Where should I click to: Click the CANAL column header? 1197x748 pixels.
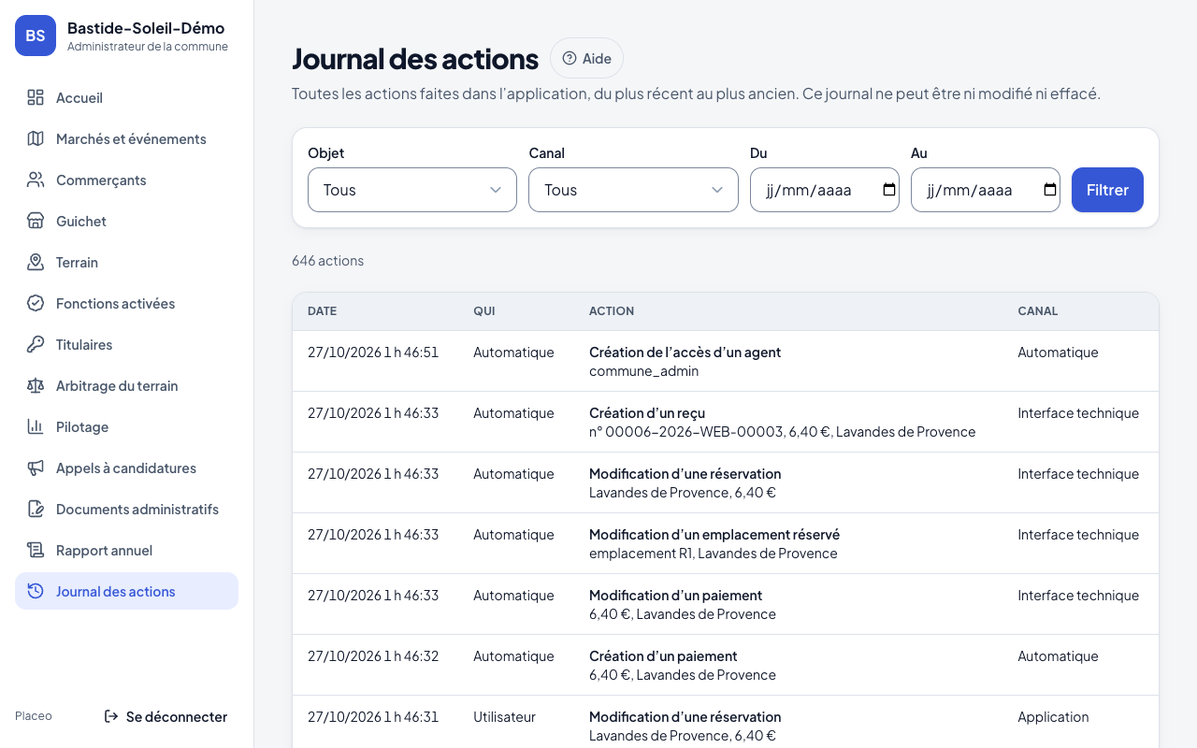coord(1038,310)
